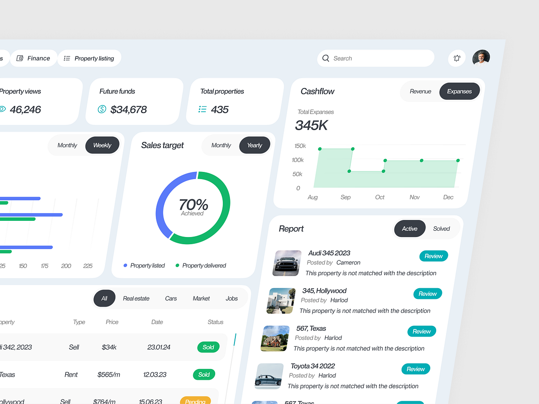
Task: Click the search magnifier icon
Action: point(326,58)
